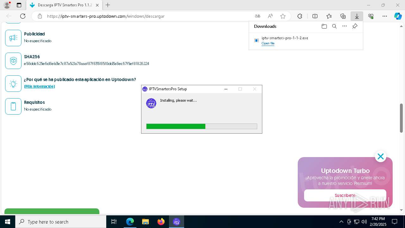
Task: Click the address bar URL
Action: 106,16
